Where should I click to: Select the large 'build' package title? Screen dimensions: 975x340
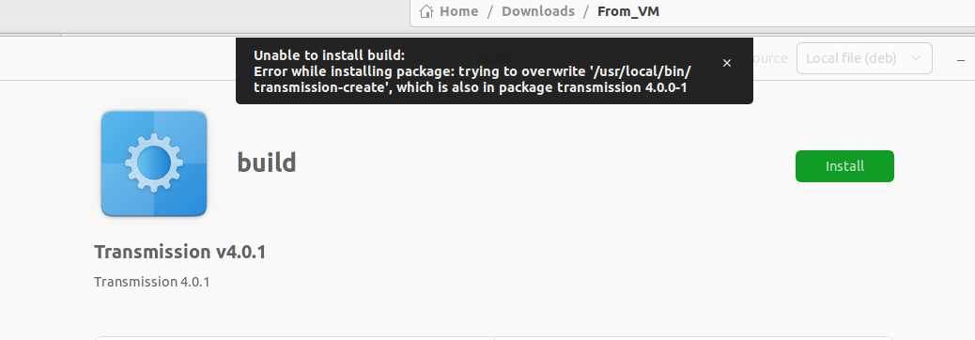click(x=266, y=162)
